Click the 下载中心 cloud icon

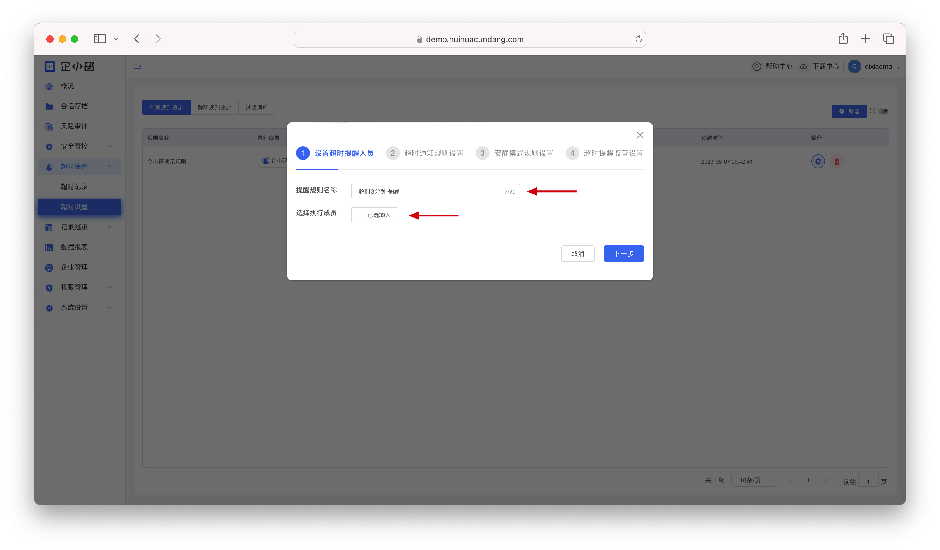pyautogui.click(x=803, y=67)
